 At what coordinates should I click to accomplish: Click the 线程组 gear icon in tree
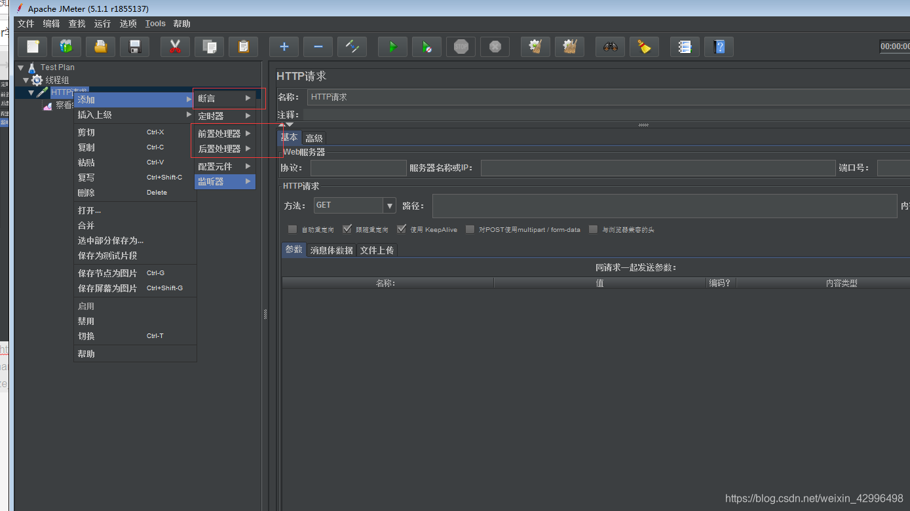point(37,80)
